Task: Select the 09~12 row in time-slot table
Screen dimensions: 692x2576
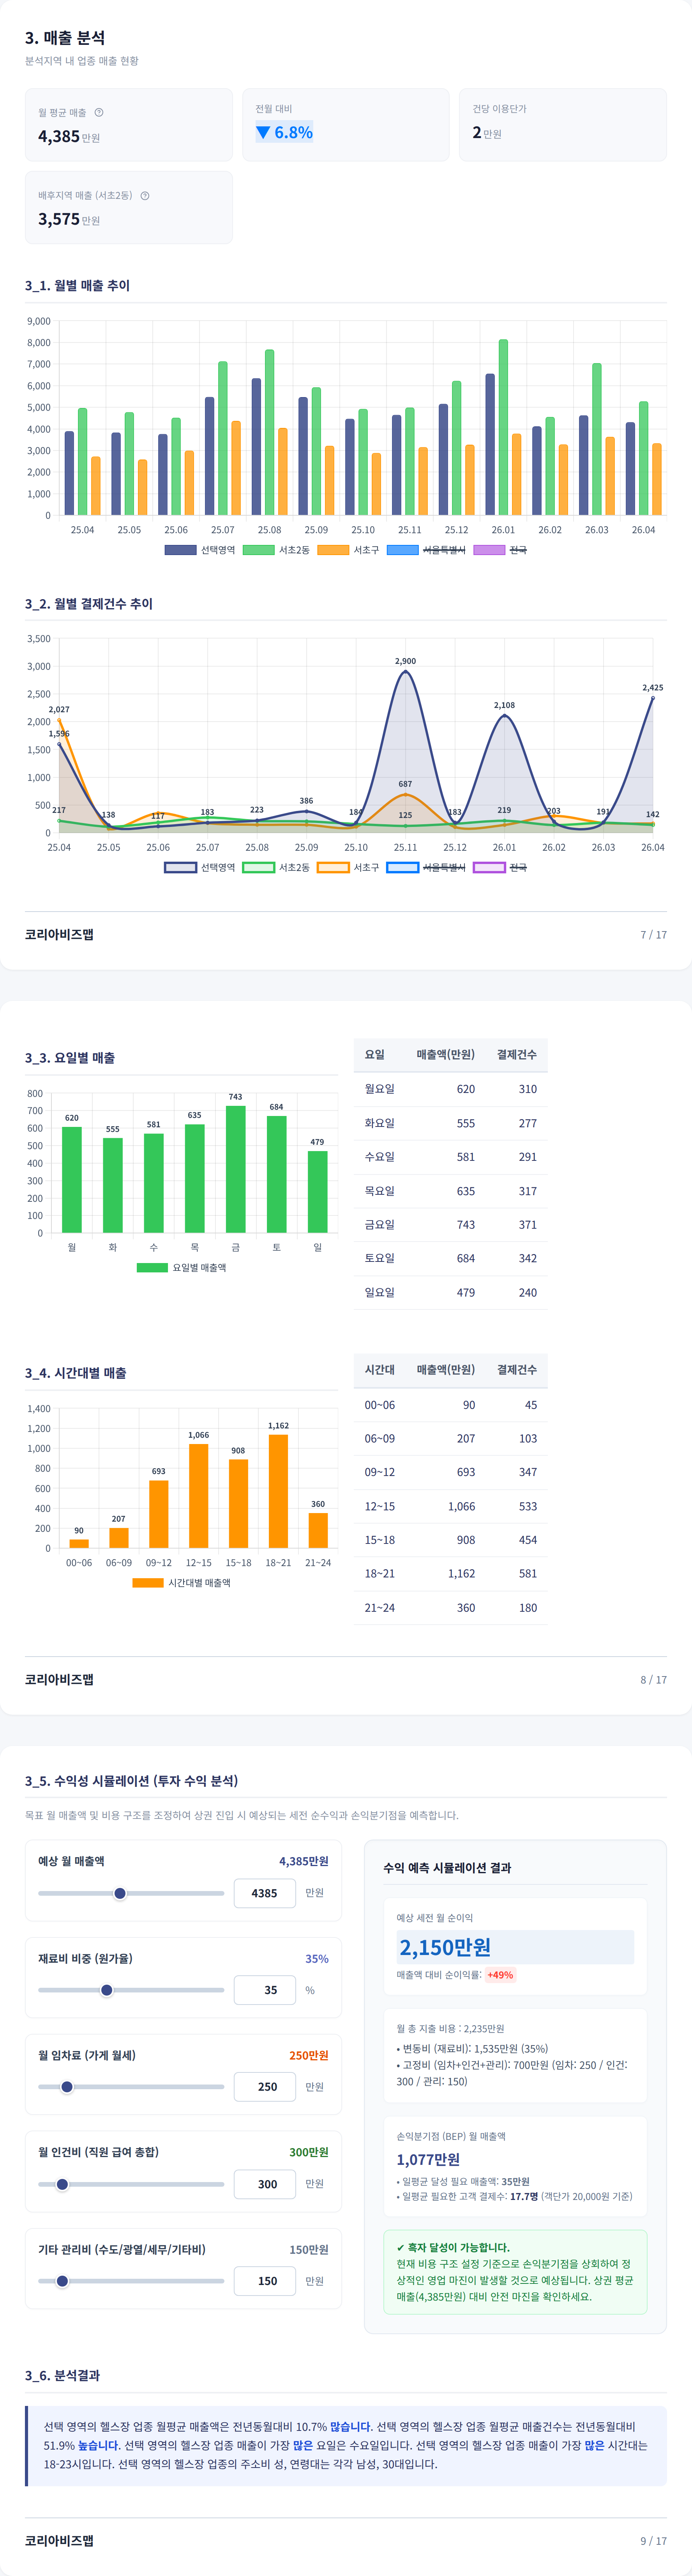Action: 450,1472
